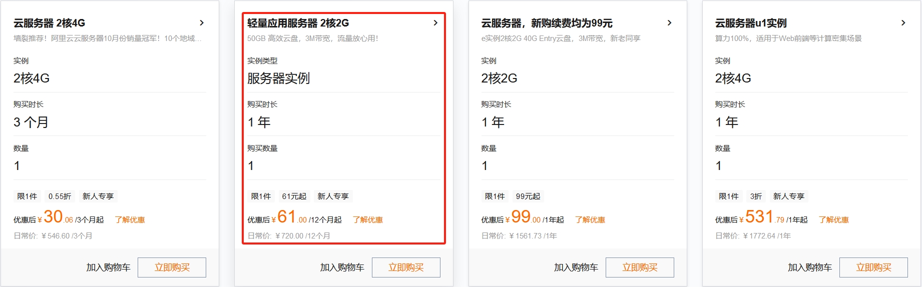The image size is (922, 287).
Task: Open the 轻量应用服务器 2核2G title
Action: (x=298, y=23)
